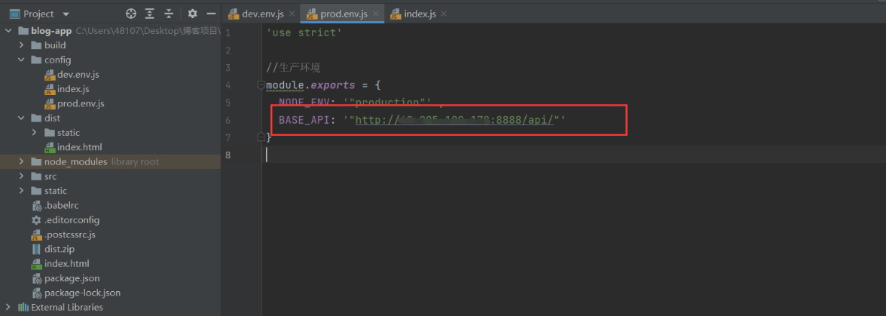Screen dimensions: 886x316
Task: Click the package.json file icon
Action: [x=36, y=278]
